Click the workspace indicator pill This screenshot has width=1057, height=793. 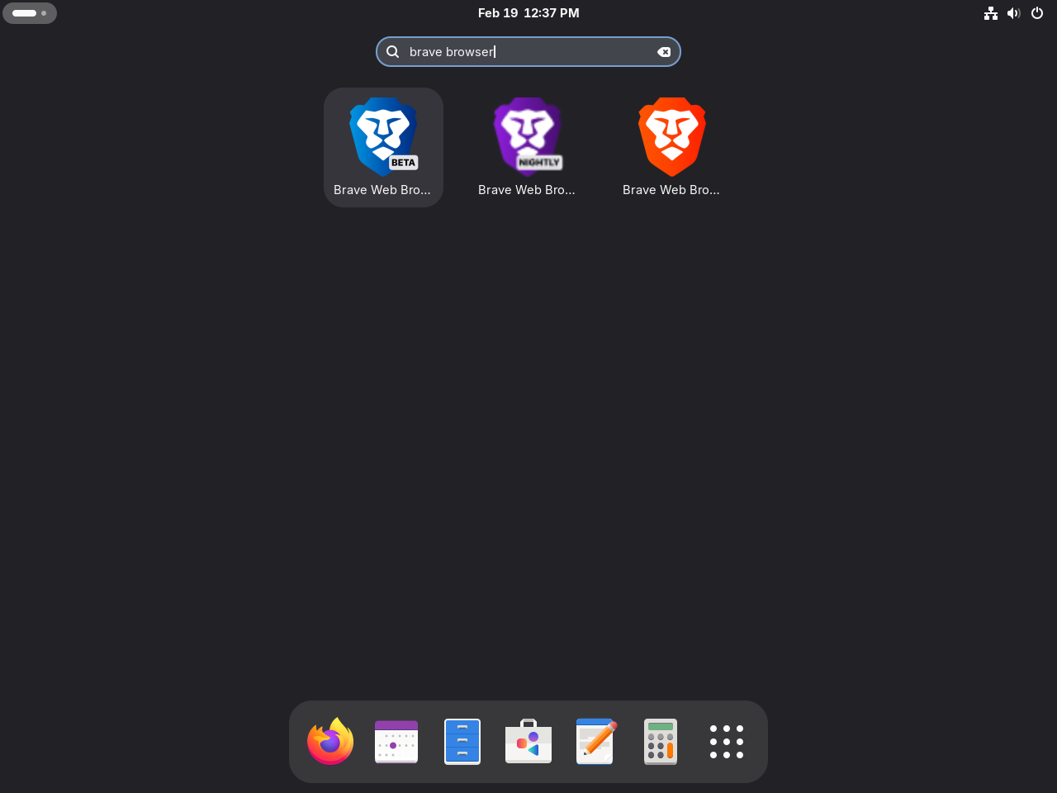tap(29, 12)
